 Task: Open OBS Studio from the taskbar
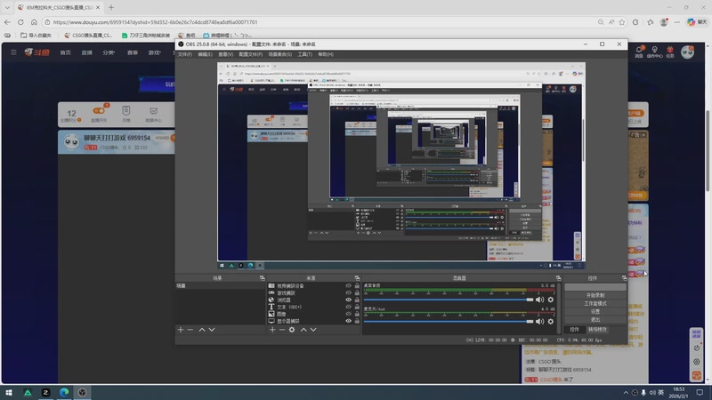pyautogui.click(x=82, y=392)
